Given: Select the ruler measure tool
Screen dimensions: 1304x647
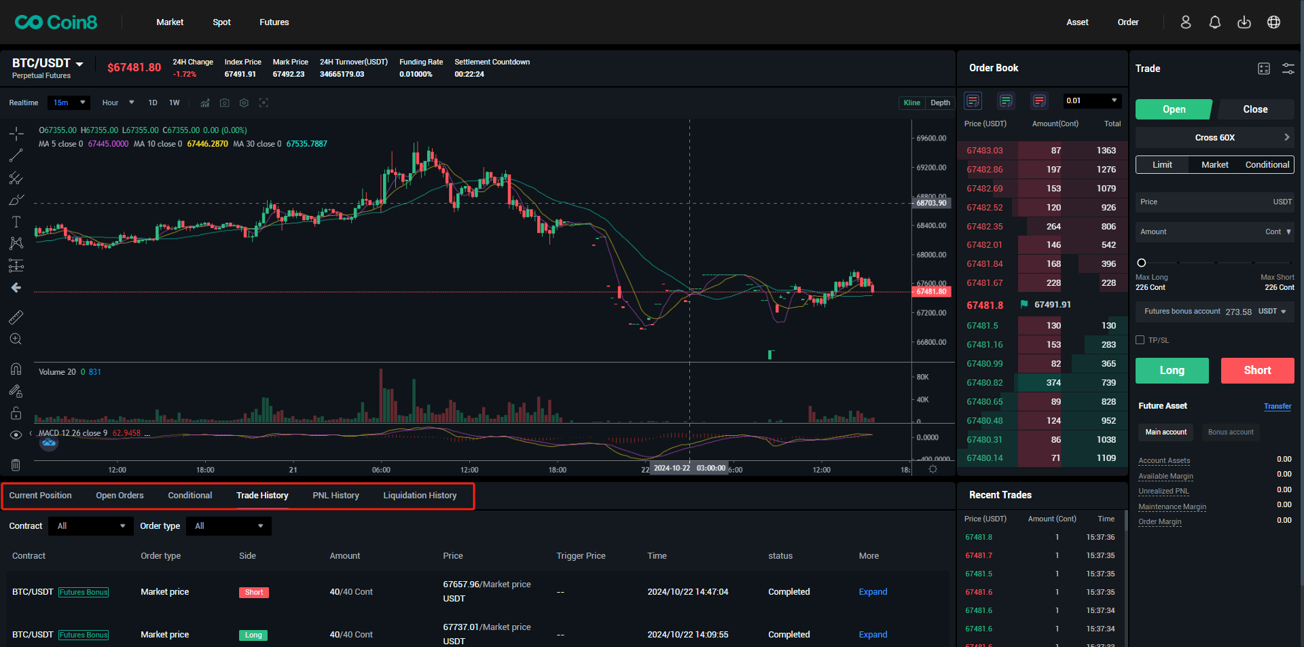Looking at the screenshot, I should pyautogui.click(x=16, y=317).
